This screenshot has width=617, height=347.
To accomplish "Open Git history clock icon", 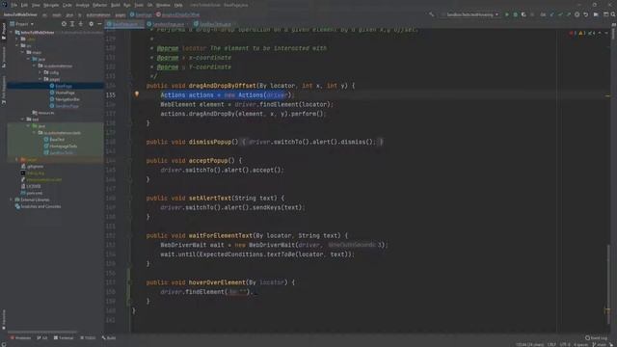I will (577, 14).
